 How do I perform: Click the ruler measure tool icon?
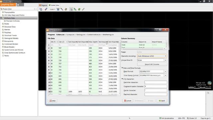(62, 9)
